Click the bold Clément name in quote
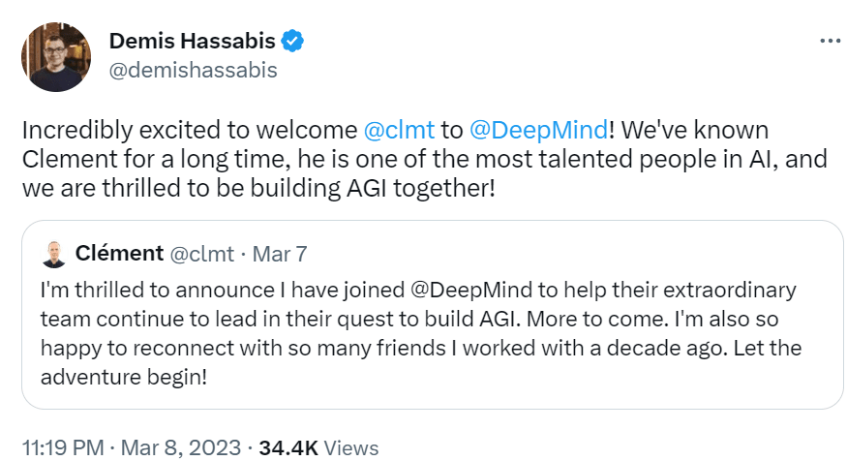 coord(119,254)
